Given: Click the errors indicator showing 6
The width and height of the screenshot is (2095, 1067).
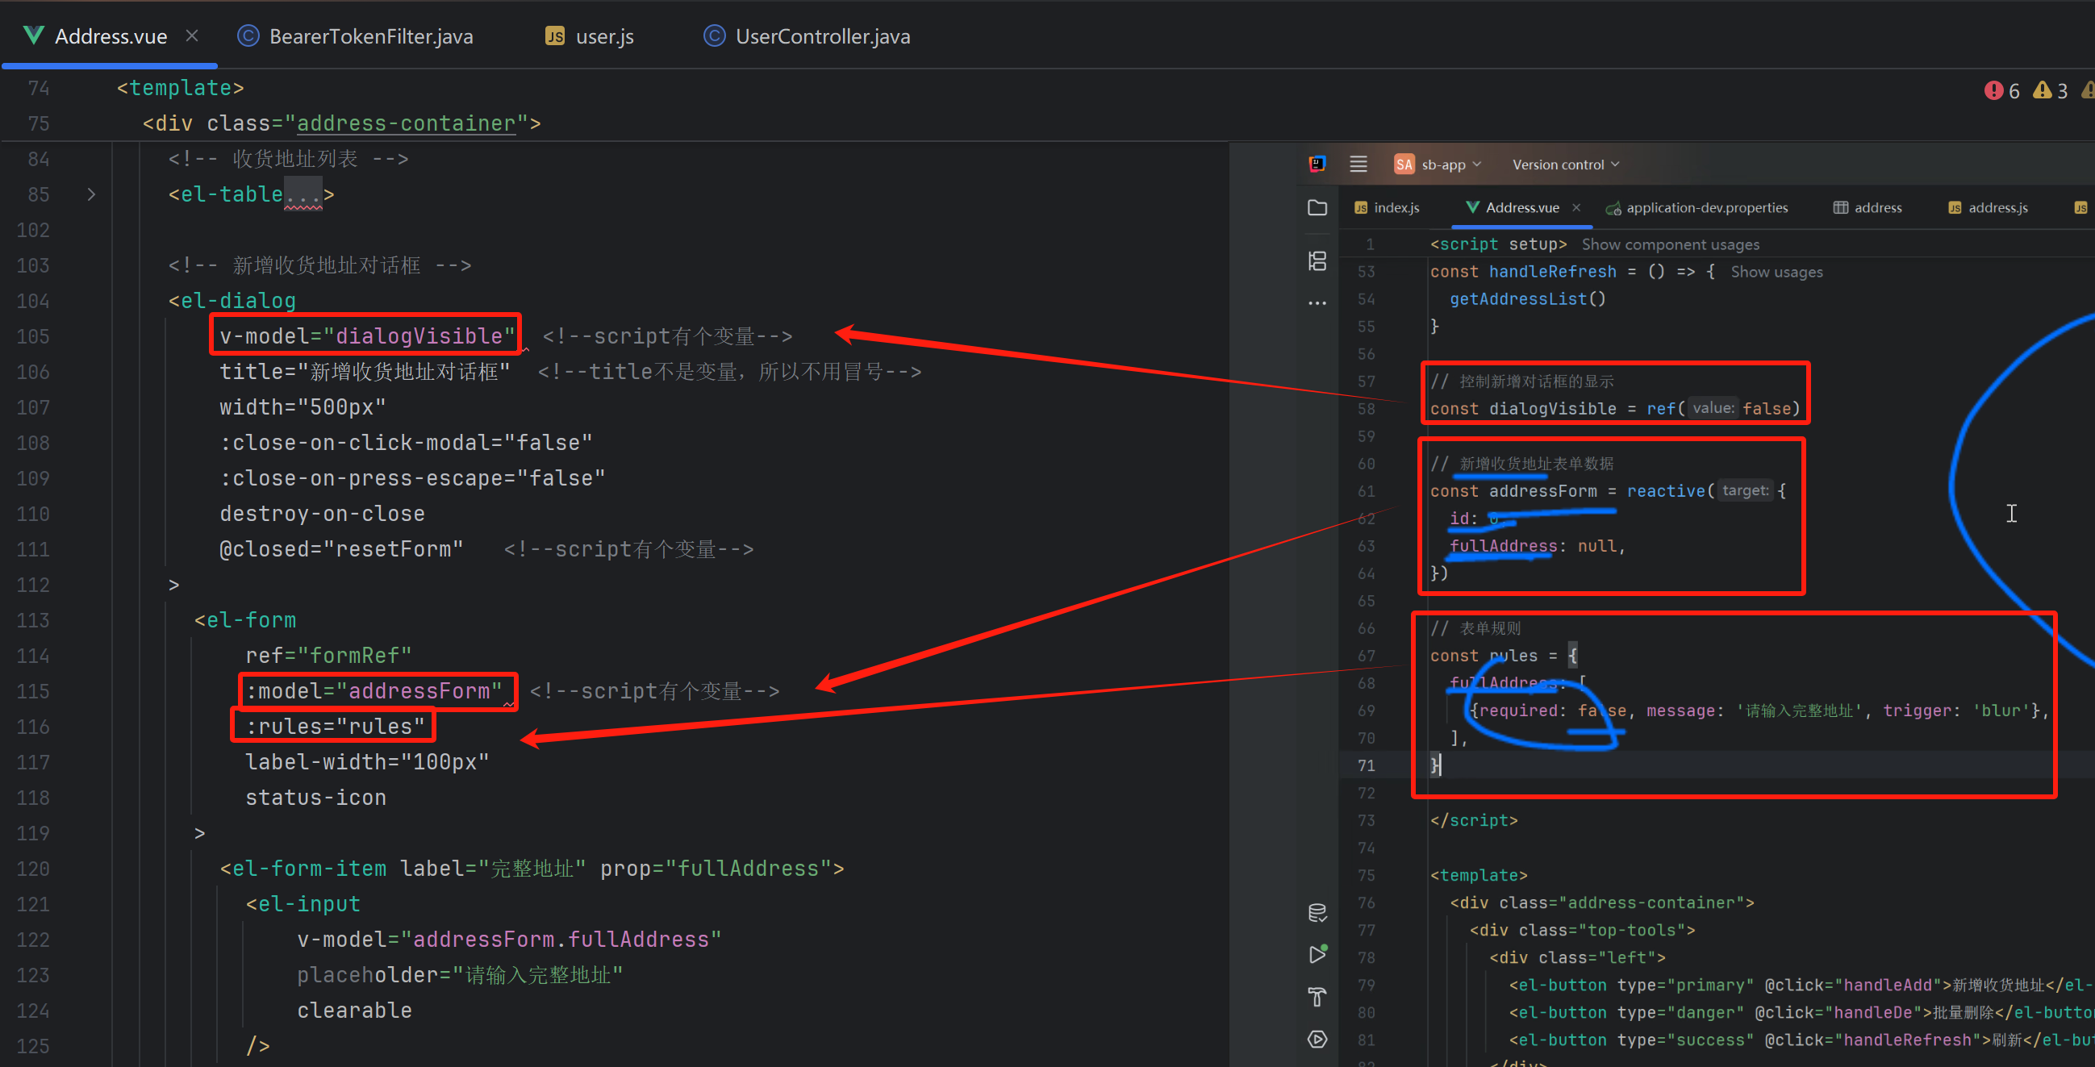Looking at the screenshot, I should click(2001, 91).
